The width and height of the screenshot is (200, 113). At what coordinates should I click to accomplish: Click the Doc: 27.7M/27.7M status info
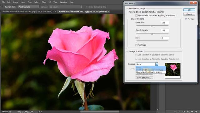(x=25, y=112)
